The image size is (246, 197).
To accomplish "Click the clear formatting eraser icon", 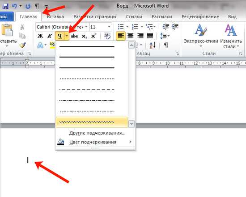I will 107,36.
